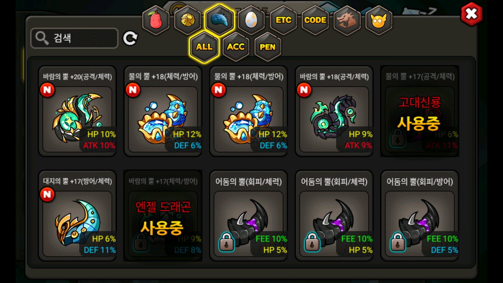The image size is (503, 283).
Task: Select the gold nugget category icon
Action: (188, 20)
